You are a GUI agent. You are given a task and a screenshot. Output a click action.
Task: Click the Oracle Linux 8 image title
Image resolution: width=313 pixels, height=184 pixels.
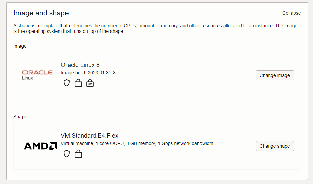click(x=80, y=65)
